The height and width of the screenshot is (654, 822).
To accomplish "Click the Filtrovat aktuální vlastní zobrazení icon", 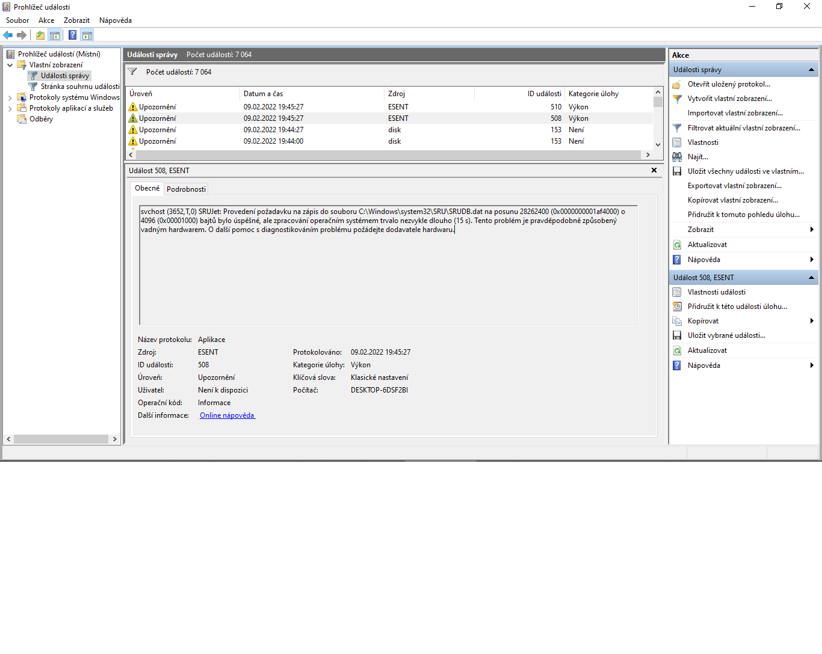I will 677,128.
